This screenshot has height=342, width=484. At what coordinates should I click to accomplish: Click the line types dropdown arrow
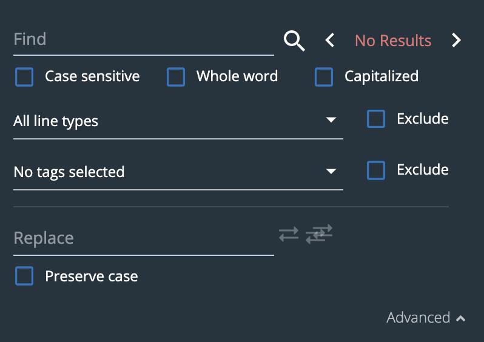[331, 119]
